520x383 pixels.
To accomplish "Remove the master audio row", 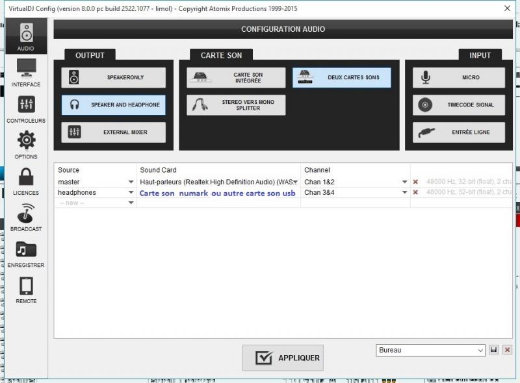I will pos(415,182).
